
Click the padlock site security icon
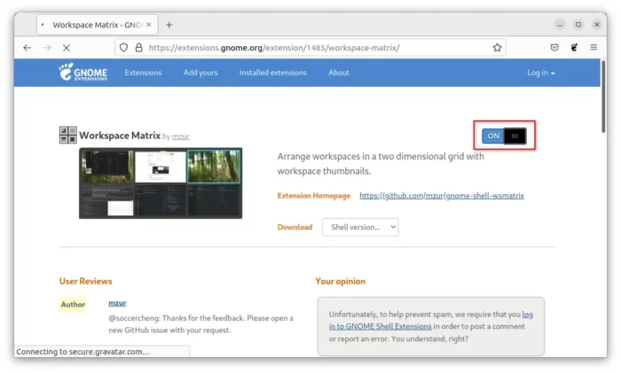138,48
